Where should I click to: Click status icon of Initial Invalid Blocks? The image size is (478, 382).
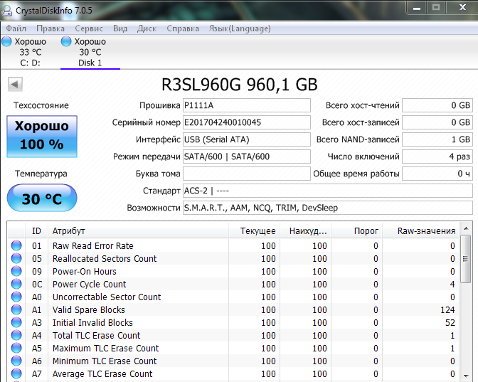tap(16, 322)
